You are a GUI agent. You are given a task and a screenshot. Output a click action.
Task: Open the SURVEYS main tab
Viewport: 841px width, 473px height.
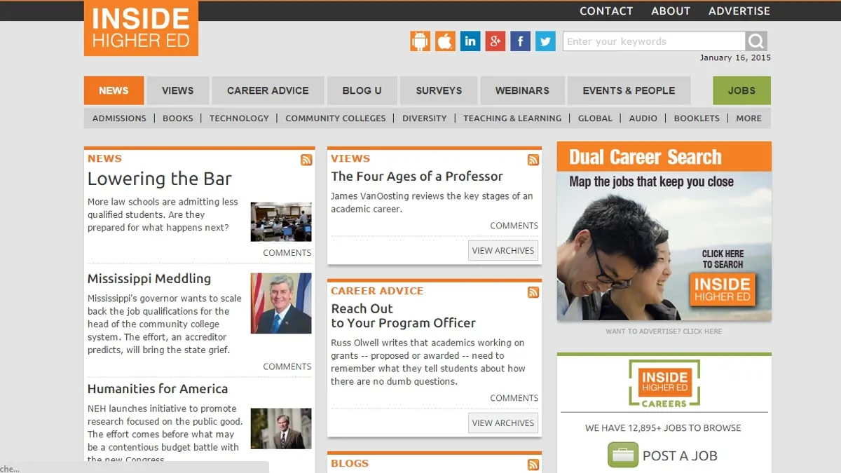(439, 90)
